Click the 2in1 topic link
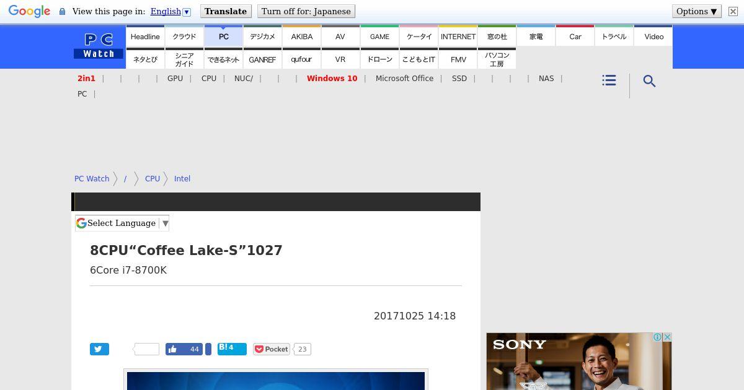The width and height of the screenshot is (744, 390). [x=86, y=79]
